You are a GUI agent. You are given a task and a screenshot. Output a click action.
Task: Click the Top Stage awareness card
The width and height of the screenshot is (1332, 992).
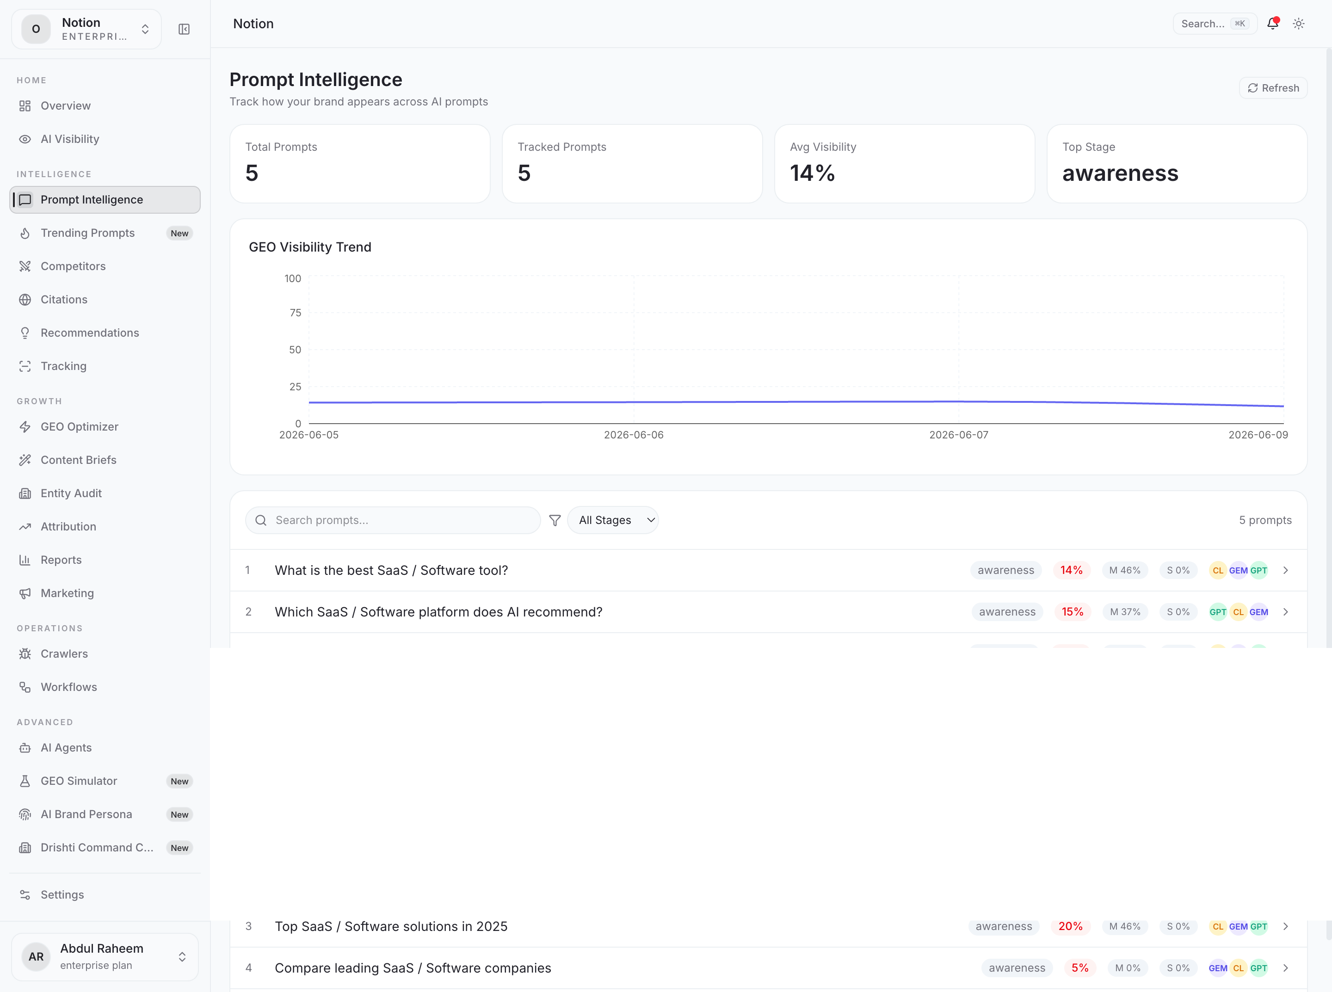click(1177, 163)
